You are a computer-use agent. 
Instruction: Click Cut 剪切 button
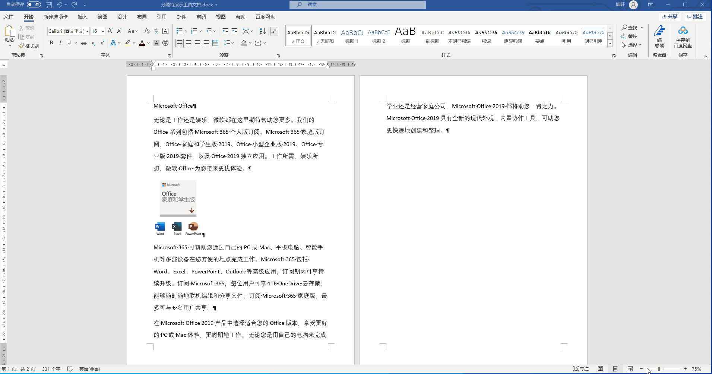tap(26, 28)
